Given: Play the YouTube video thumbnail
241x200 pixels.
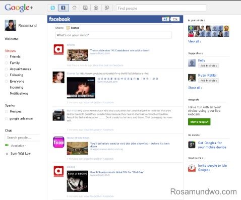Looking at the screenshot, I should pos(81,88).
